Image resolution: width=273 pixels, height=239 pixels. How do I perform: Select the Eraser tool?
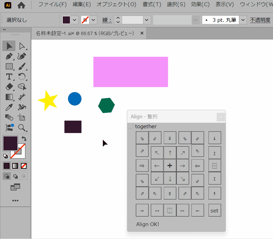point(9,87)
